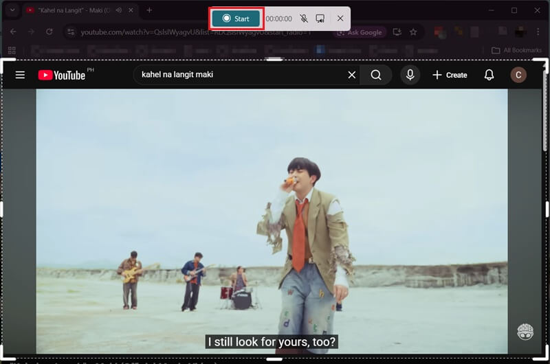Run search with magnifier button

click(x=375, y=75)
